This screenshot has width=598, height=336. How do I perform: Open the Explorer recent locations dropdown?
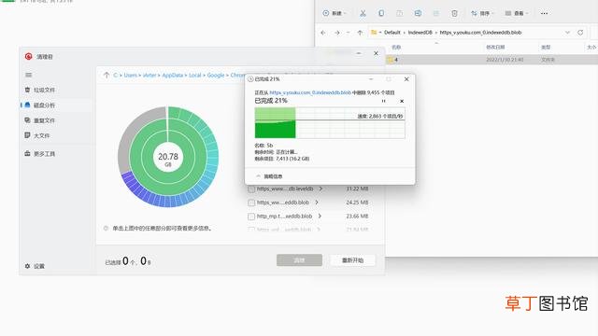pos(348,33)
